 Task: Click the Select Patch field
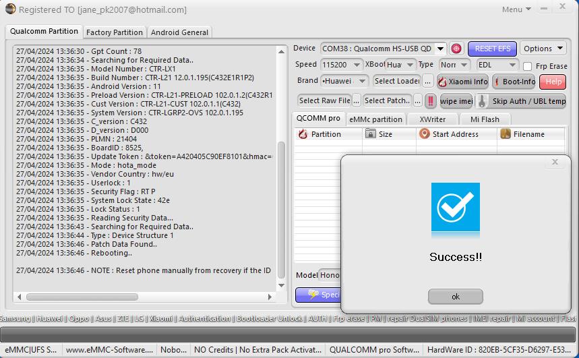388,100
